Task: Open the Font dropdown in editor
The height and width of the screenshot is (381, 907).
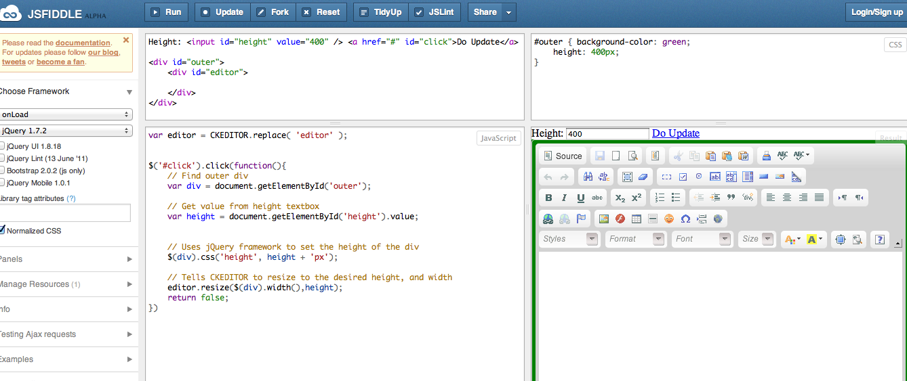Action: coord(702,239)
